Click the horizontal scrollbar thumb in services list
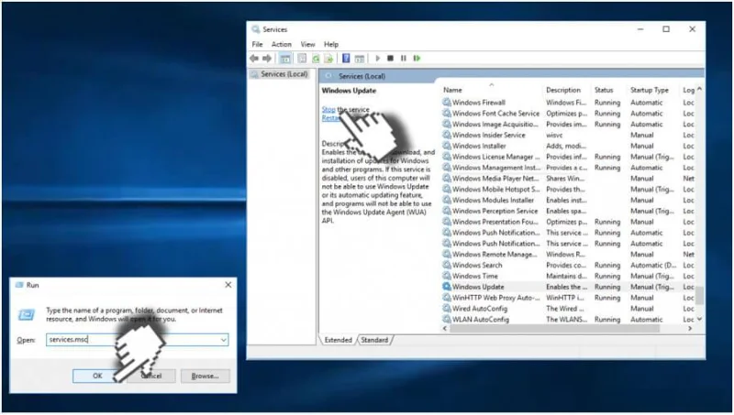Viewport: 734px width, 415px height. click(x=555, y=329)
